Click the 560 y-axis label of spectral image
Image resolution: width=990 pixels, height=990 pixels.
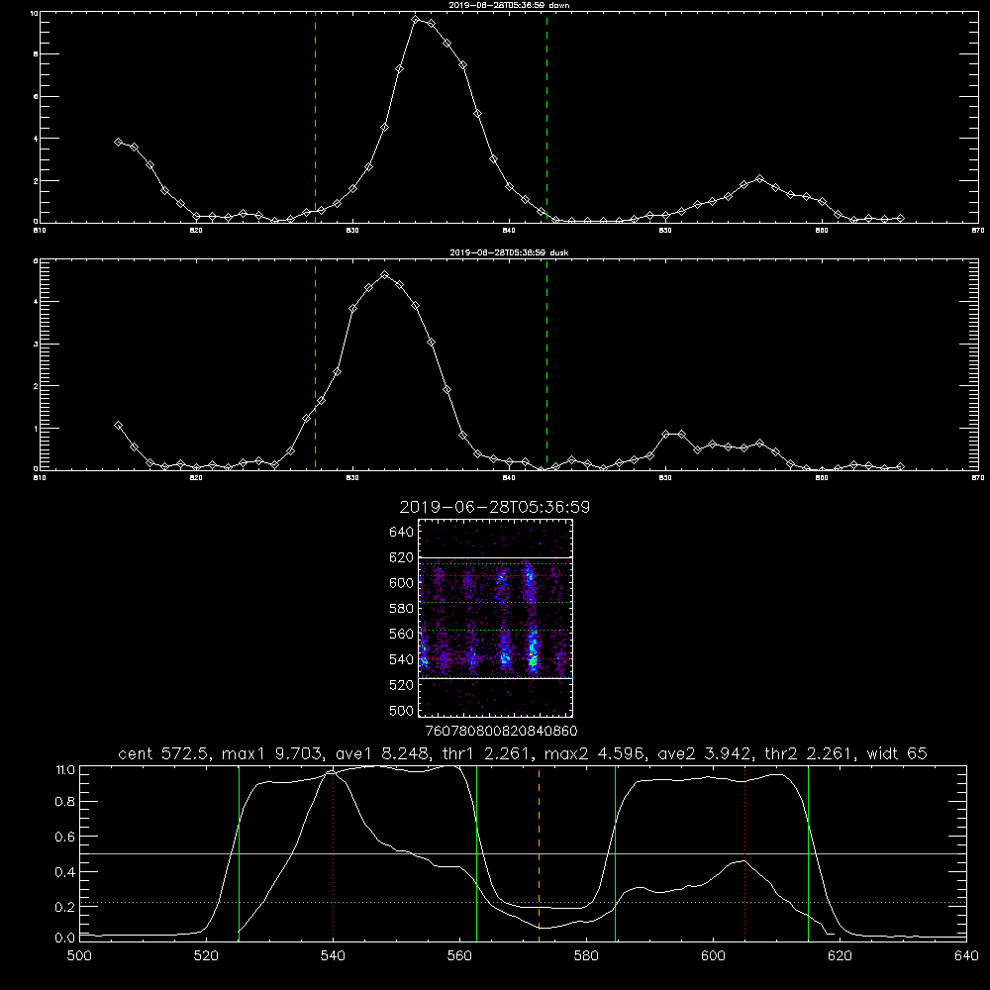coord(401,634)
